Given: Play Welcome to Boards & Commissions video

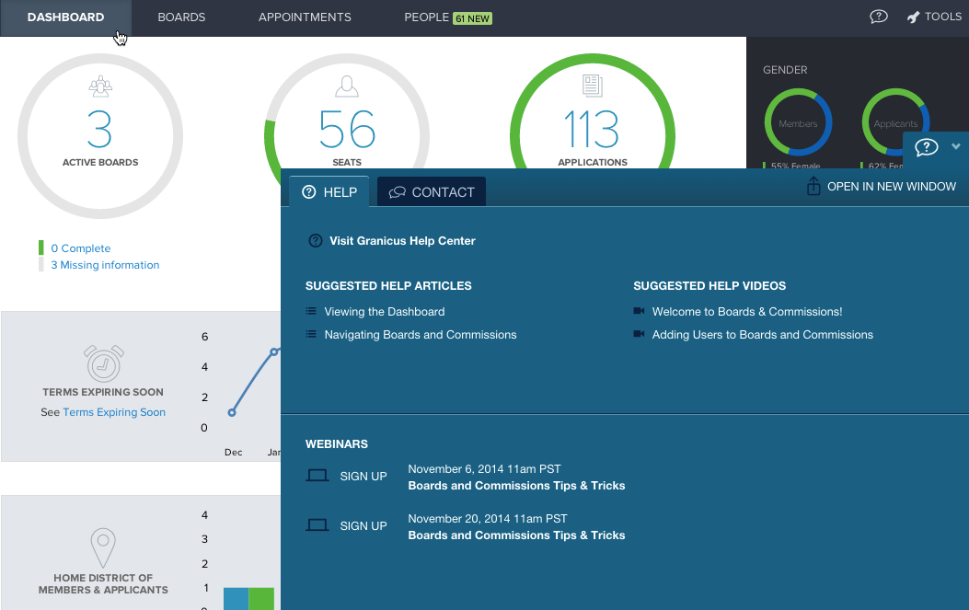Looking at the screenshot, I should [747, 312].
